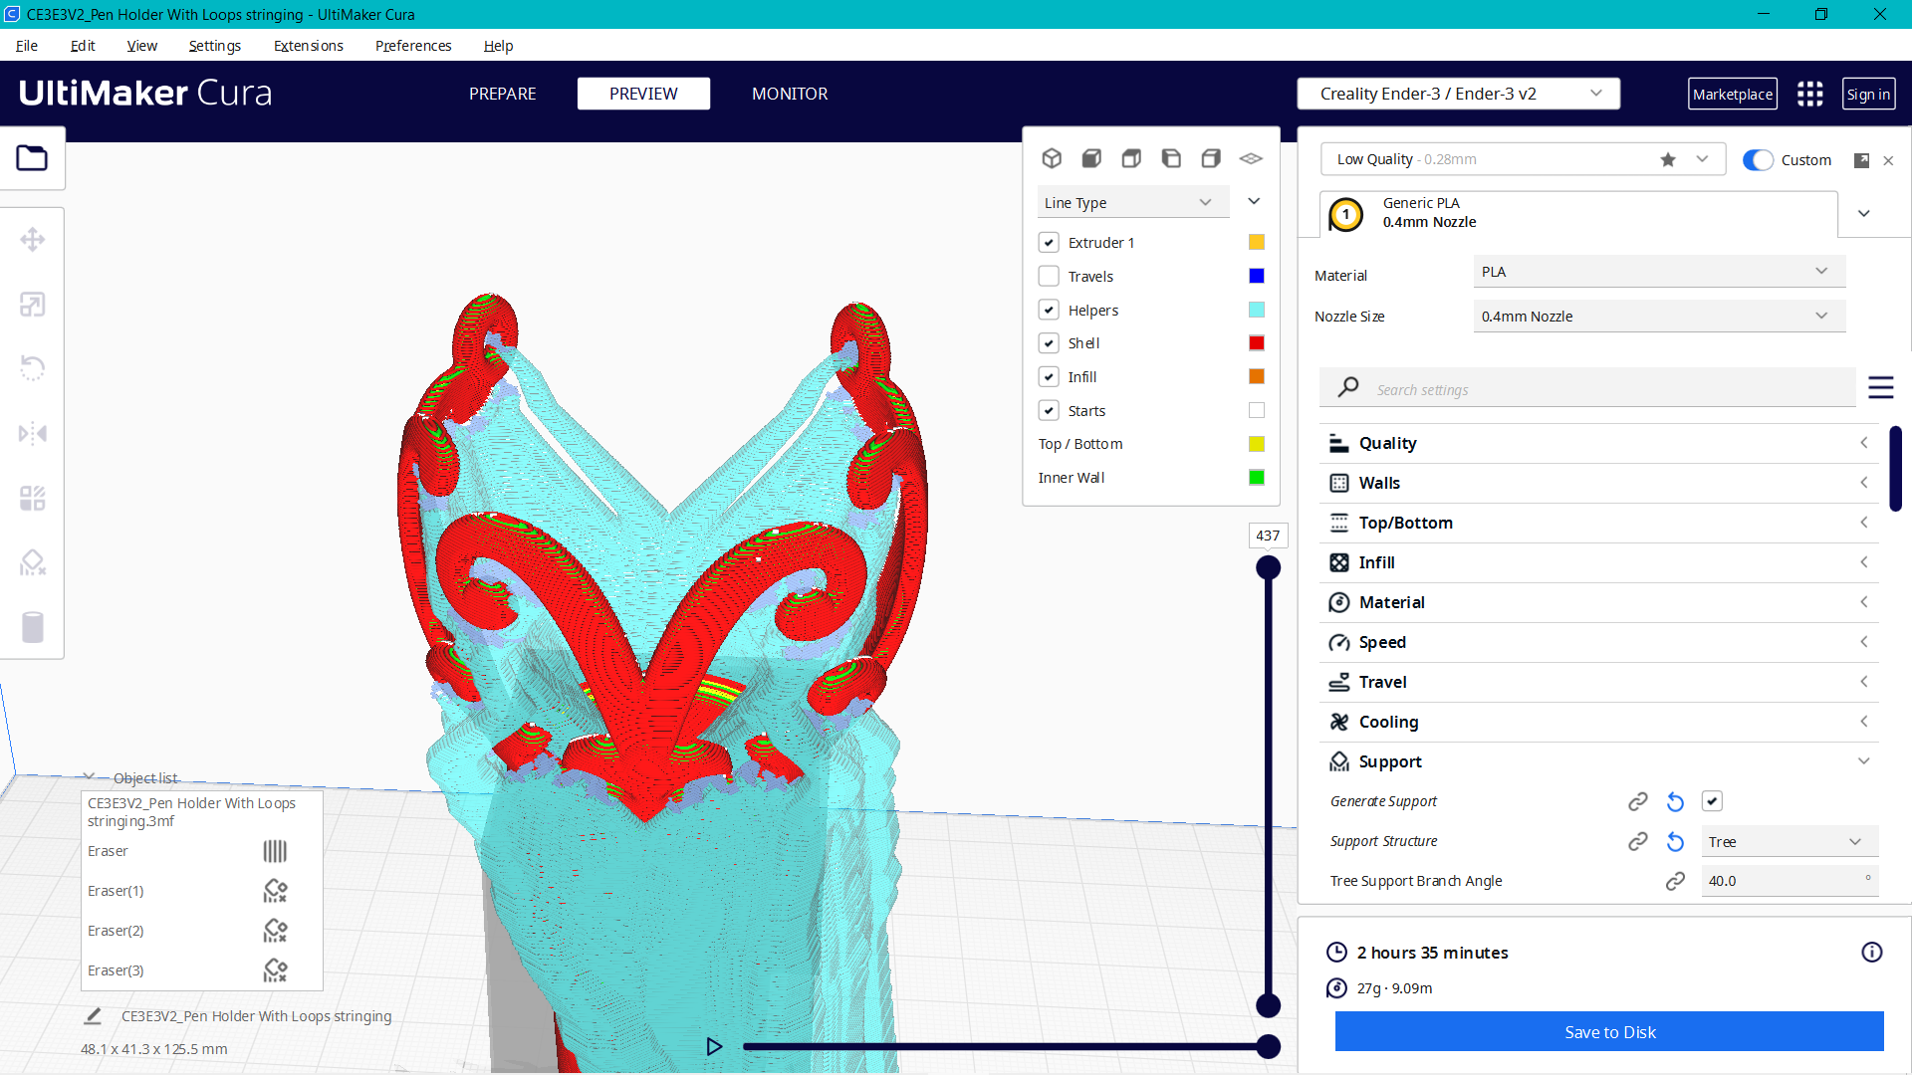Select the Rotate tool
Image resolution: width=1912 pixels, height=1075 pixels.
[33, 368]
